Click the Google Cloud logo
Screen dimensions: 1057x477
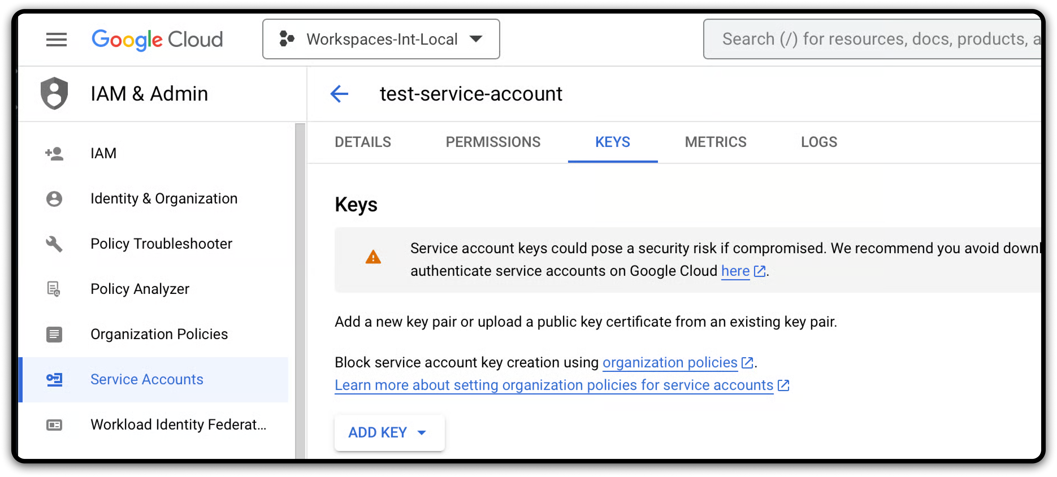(157, 39)
